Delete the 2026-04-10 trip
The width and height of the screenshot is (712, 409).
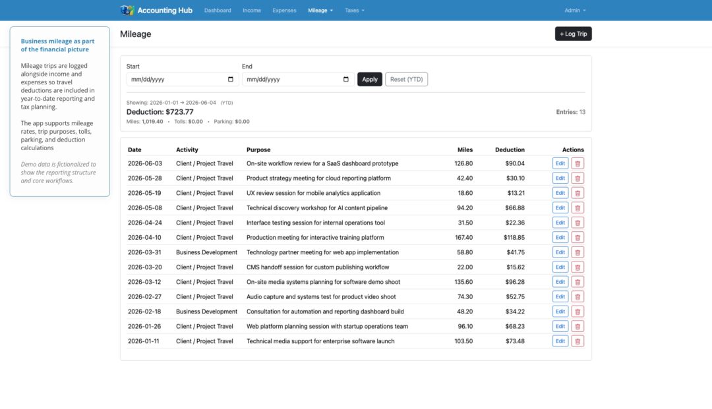point(577,238)
